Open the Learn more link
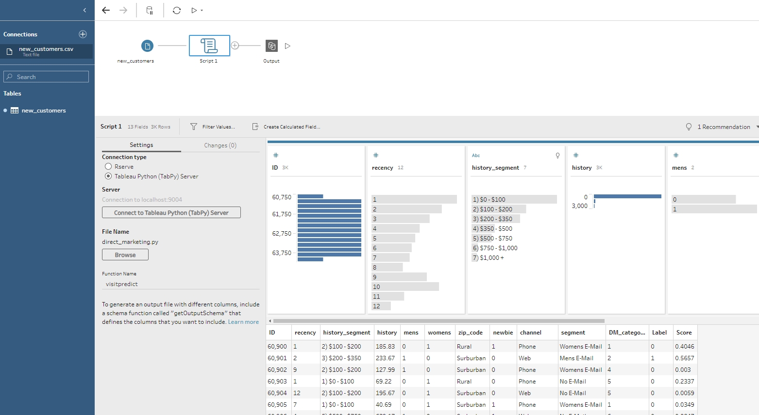759x415 pixels. 243,322
